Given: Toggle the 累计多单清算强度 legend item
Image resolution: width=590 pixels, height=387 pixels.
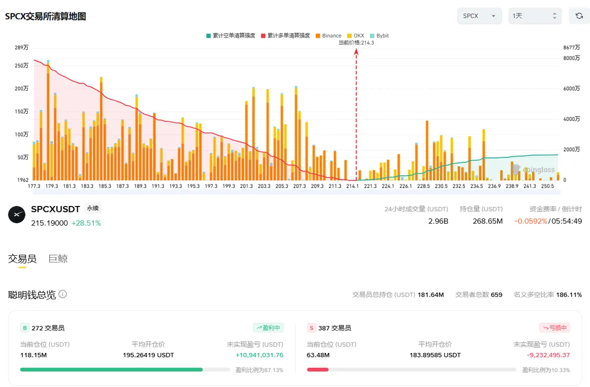Looking at the screenshot, I should point(285,36).
